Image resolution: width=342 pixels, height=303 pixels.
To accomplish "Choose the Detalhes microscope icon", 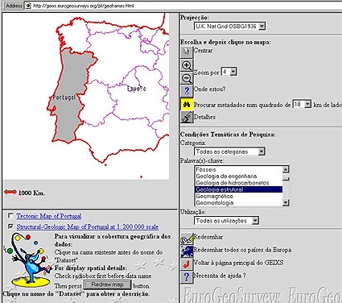I will tap(187, 117).
